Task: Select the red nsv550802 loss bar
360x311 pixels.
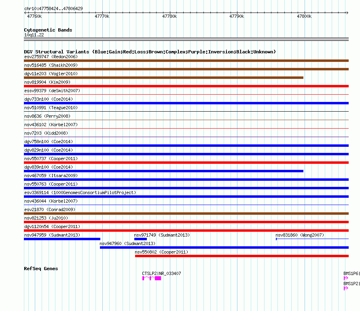Action: [x=242, y=256]
